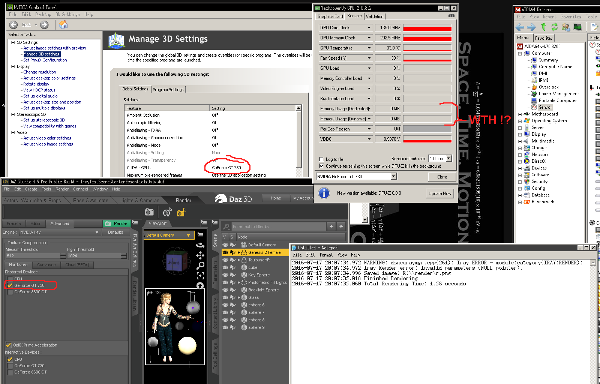
Task: Toggle visibility of Genesis 2 Female
Action: 225,252
